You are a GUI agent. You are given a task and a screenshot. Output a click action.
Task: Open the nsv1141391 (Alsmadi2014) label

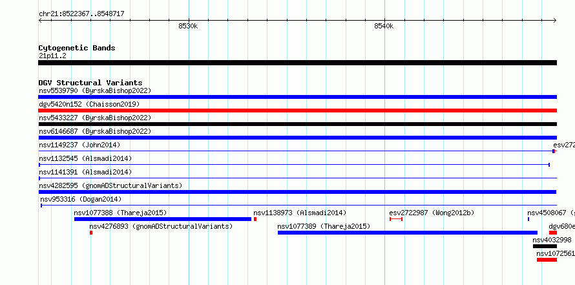click(85, 172)
